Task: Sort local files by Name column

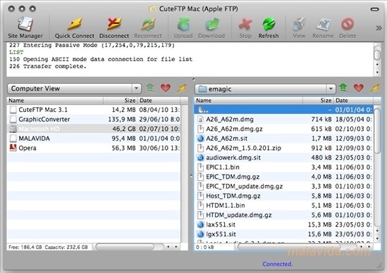Action: [x=55, y=101]
